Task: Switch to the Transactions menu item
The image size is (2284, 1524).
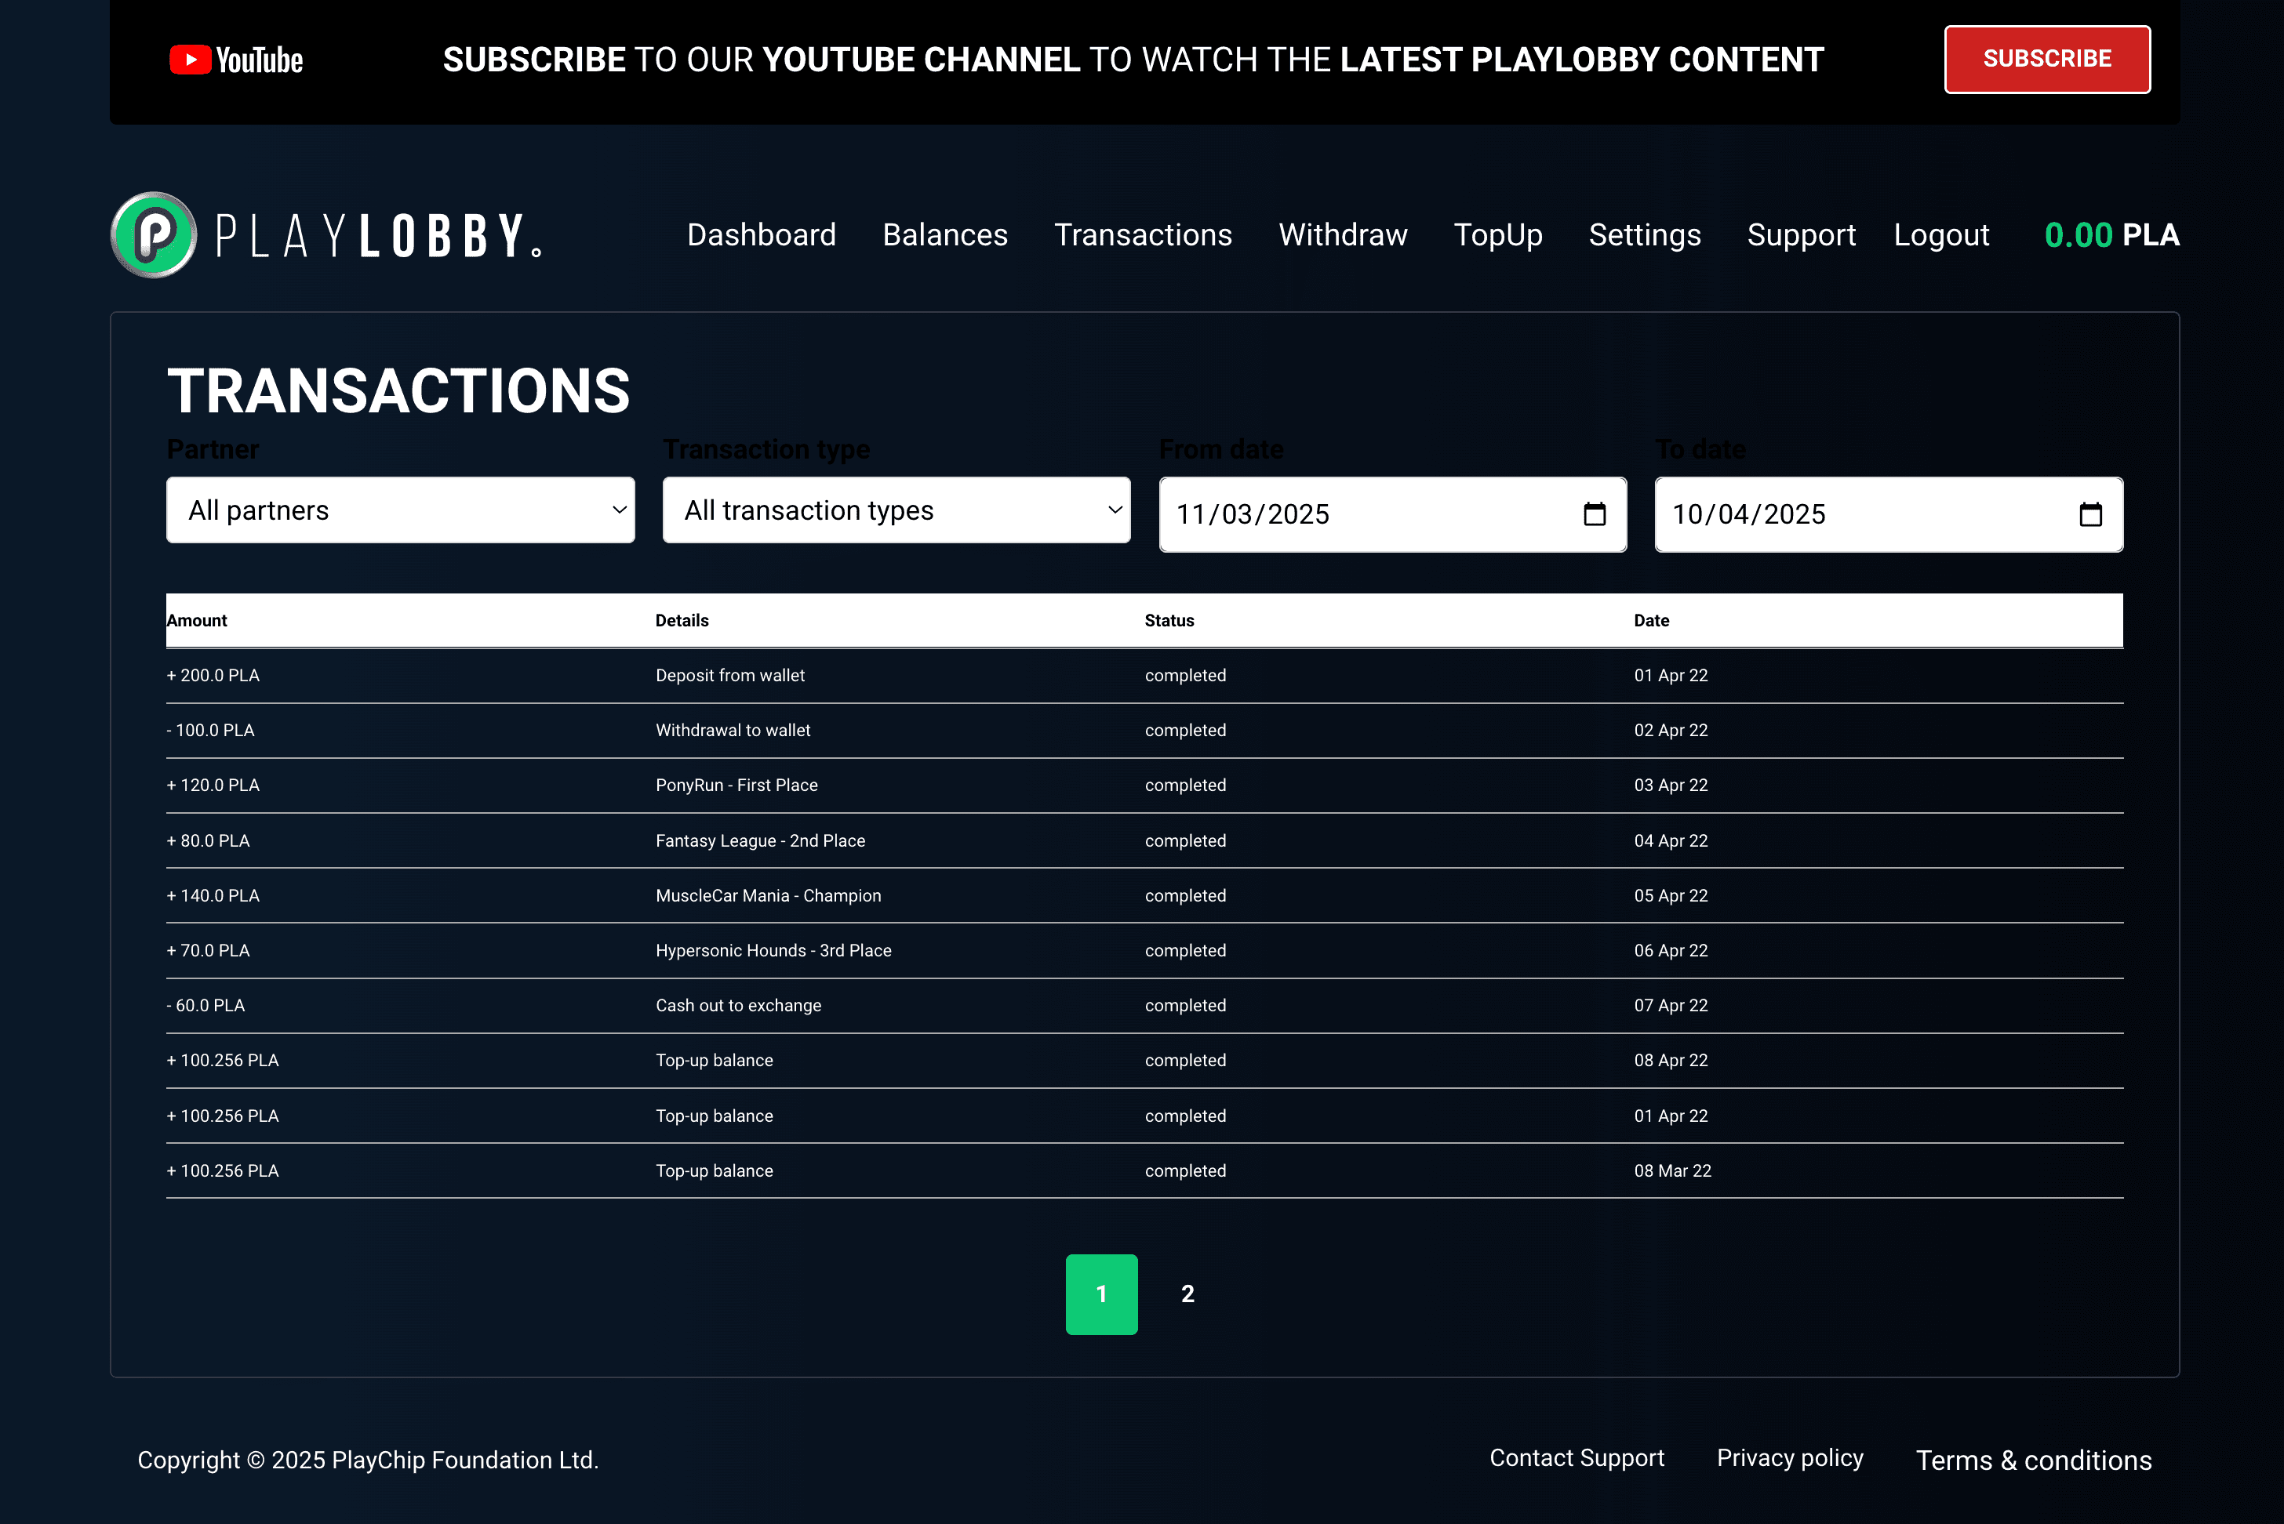Action: [1143, 234]
